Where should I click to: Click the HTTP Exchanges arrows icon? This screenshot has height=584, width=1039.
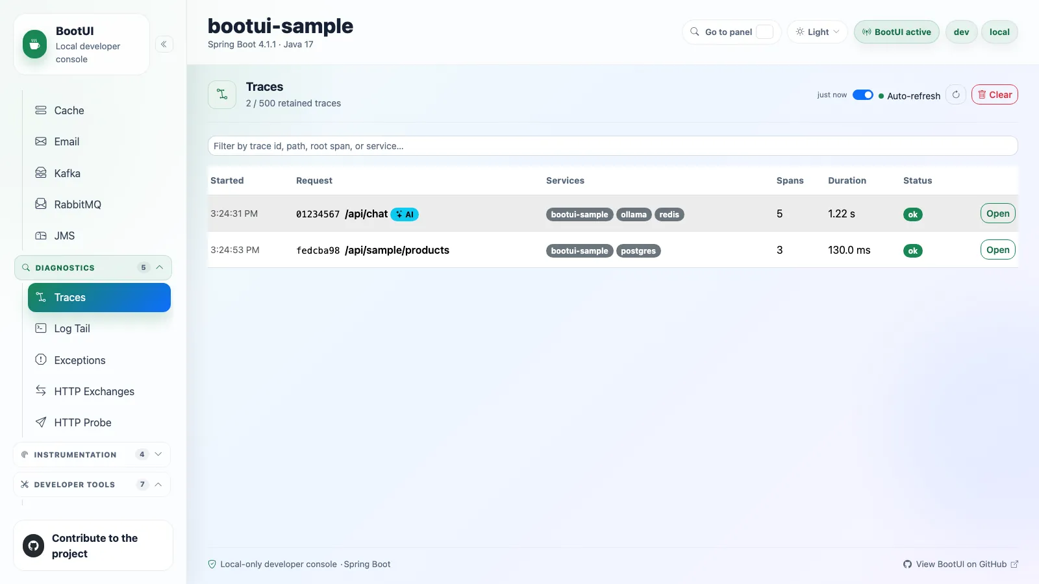(41, 391)
